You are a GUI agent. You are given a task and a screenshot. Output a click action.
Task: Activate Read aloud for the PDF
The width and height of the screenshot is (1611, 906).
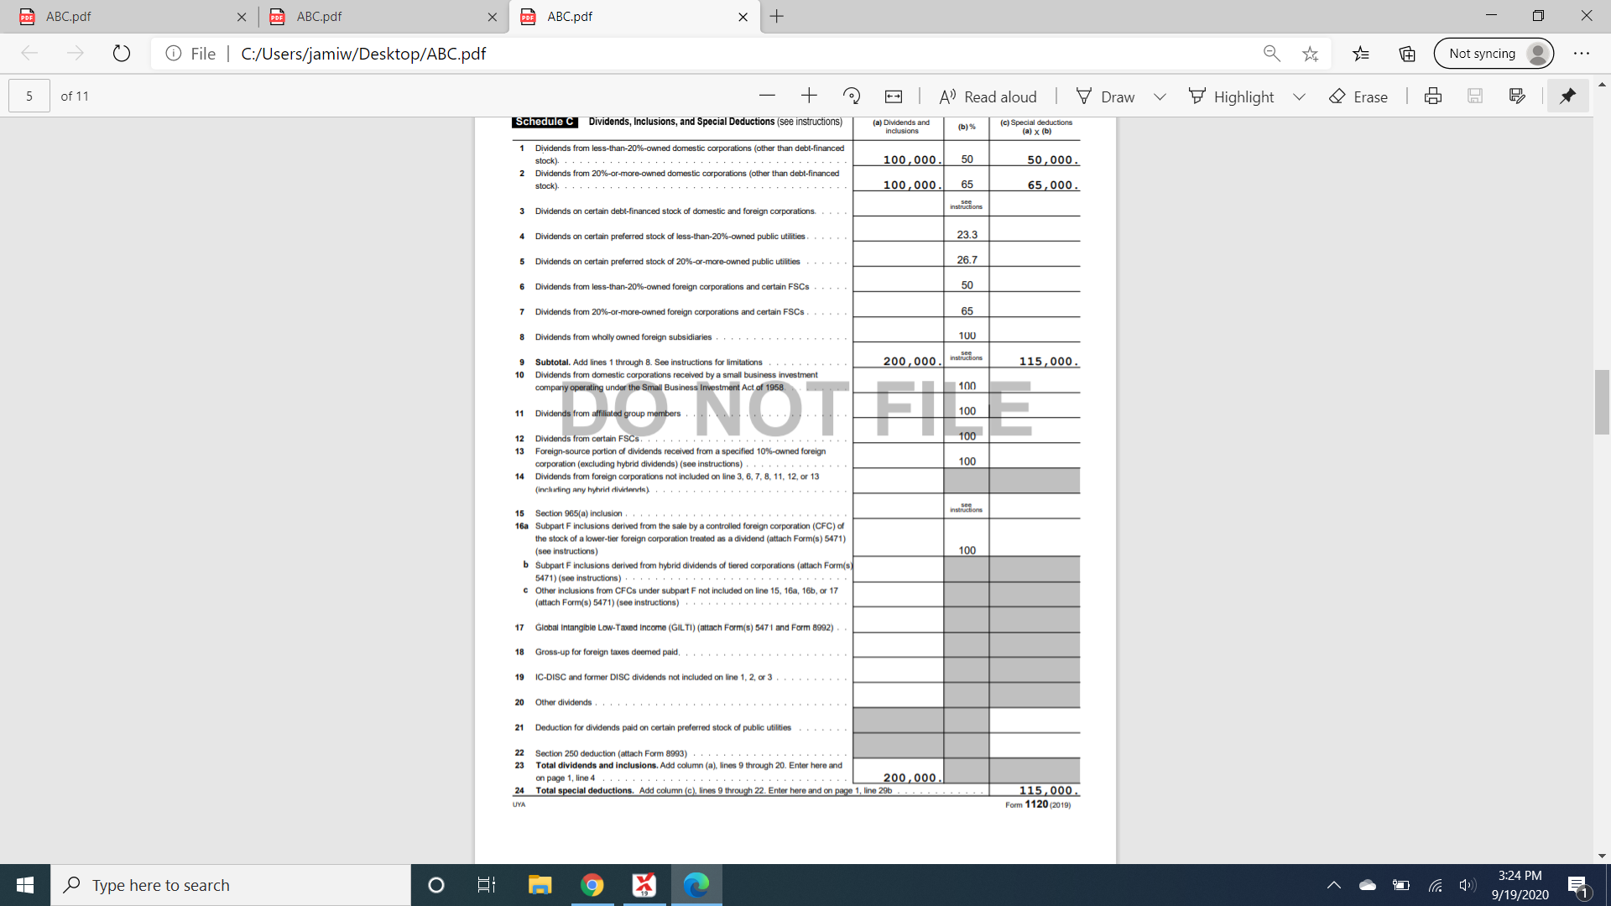(x=988, y=96)
